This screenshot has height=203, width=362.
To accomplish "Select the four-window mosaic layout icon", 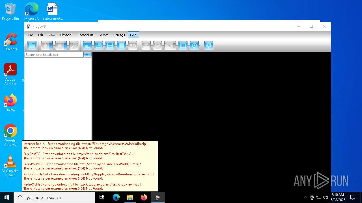I will tap(110, 45).
